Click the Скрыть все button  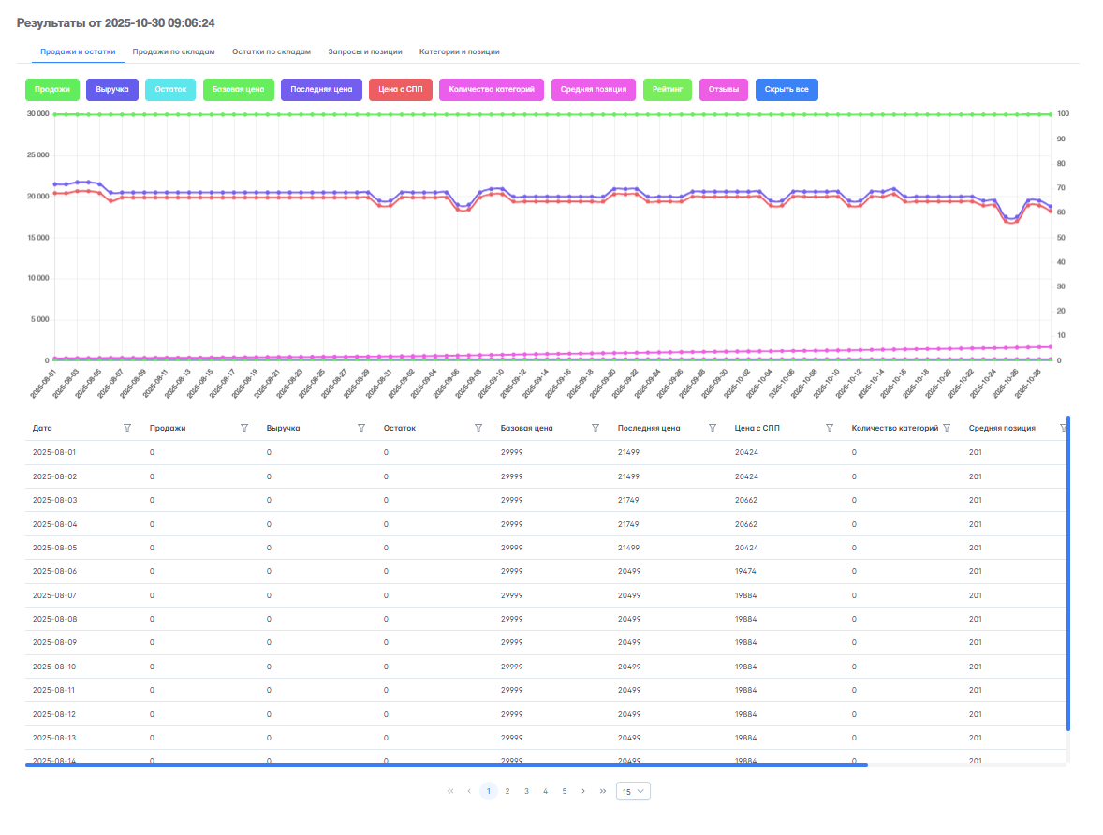pos(787,90)
